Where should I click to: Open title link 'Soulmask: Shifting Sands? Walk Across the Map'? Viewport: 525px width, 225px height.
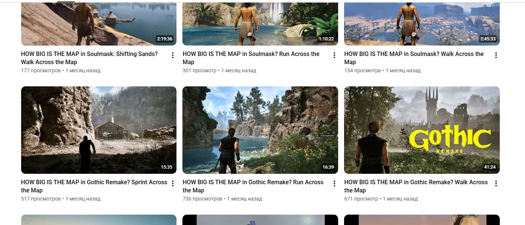(x=89, y=58)
